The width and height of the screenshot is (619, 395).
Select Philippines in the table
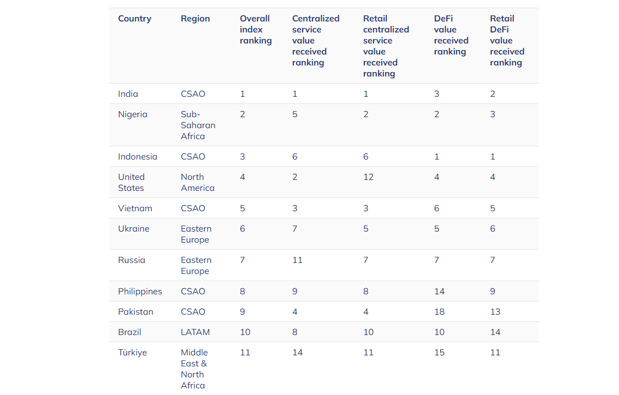click(140, 292)
